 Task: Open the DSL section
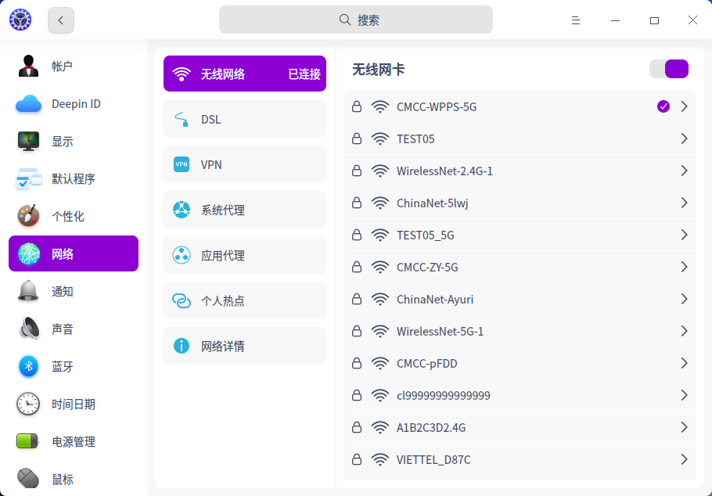click(245, 119)
